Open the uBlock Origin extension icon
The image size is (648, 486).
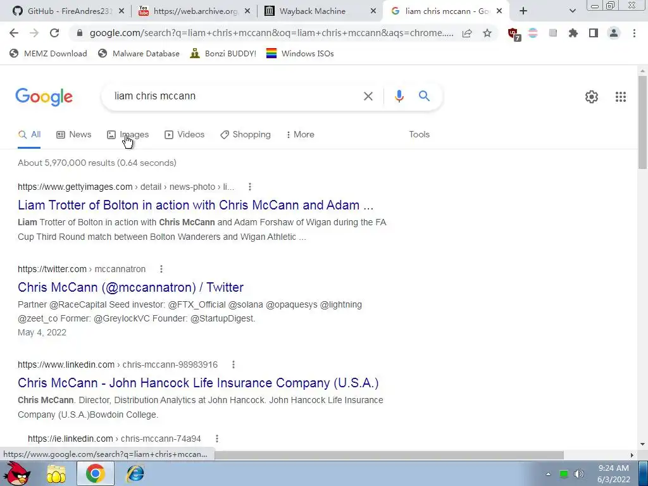(513, 34)
